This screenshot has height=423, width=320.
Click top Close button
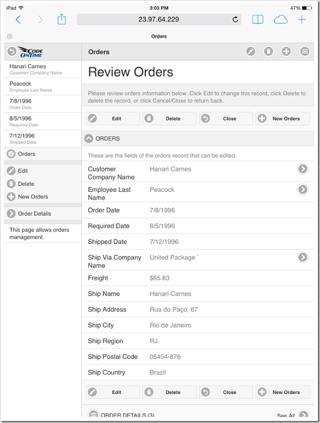pyautogui.click(x=226, y=118)
